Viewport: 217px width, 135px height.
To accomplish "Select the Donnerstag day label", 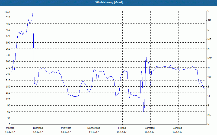I will click(x=94, y=128).
